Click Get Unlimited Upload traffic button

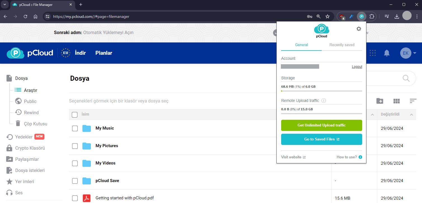(x=321, y=125)
